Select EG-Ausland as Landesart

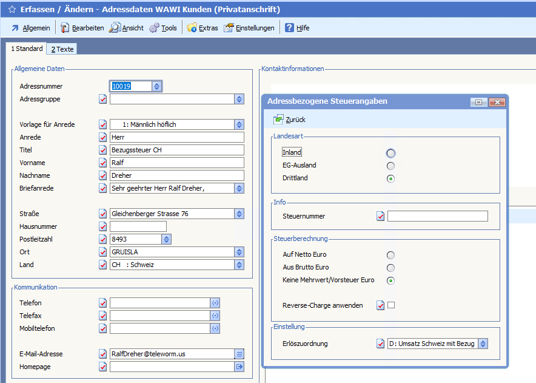point(390,166)
